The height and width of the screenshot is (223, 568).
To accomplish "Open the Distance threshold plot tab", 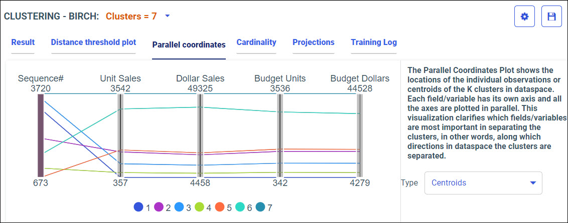I will coord(93,42).
